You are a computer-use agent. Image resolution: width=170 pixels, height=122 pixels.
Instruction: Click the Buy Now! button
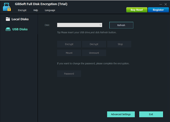(x=137, y=10)
